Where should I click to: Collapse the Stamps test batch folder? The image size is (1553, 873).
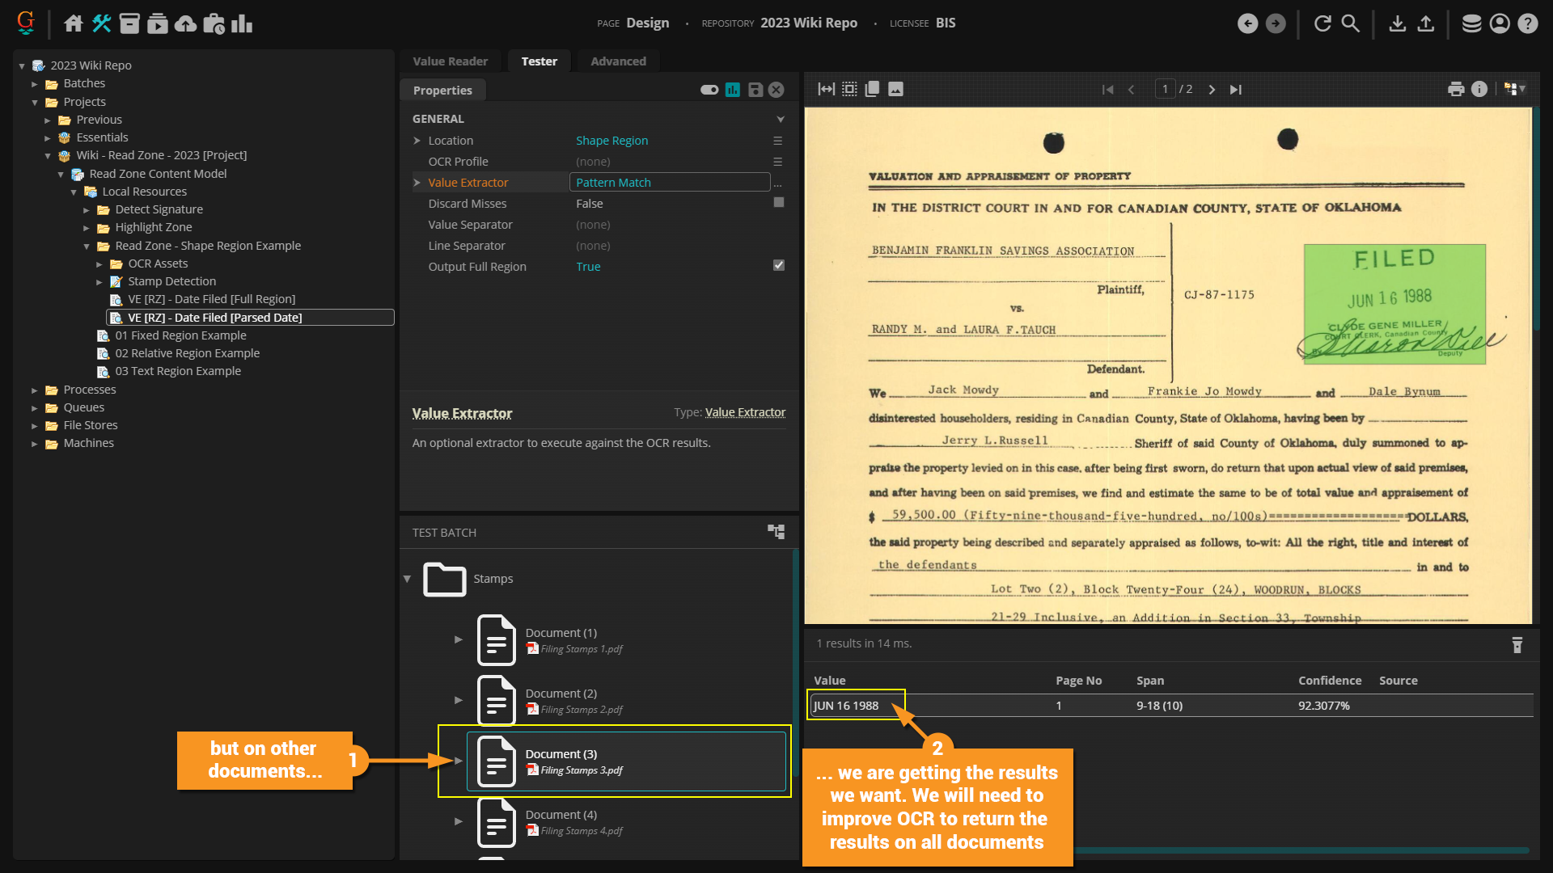(408, 579)
